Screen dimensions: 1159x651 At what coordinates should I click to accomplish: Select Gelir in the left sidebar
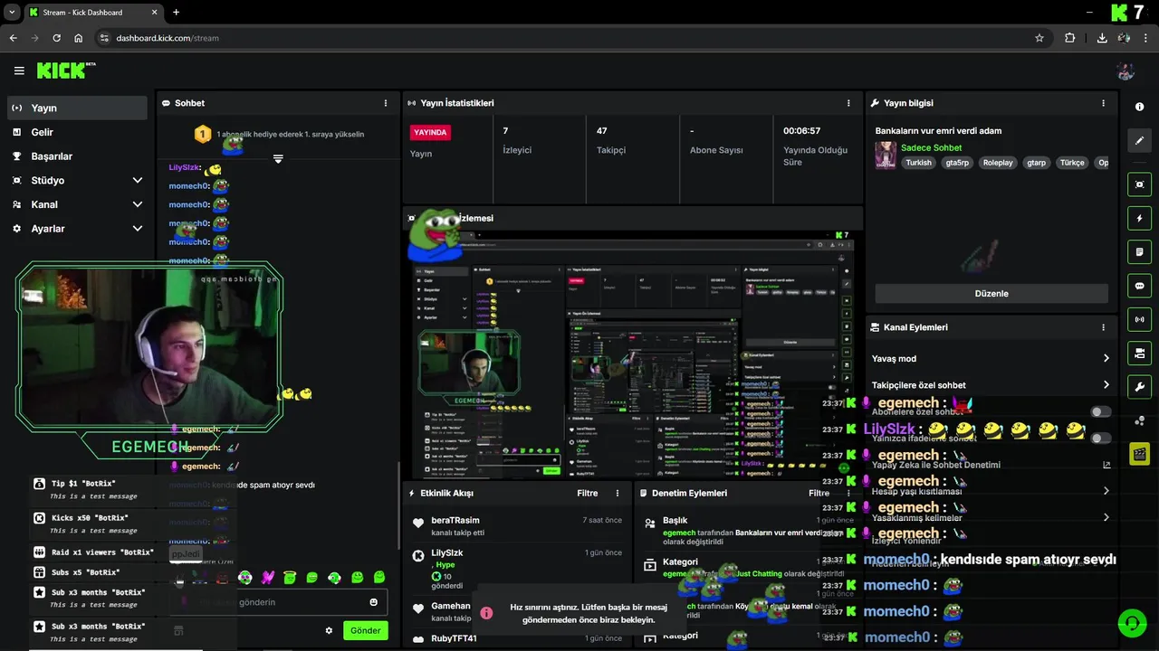point(77,132)
